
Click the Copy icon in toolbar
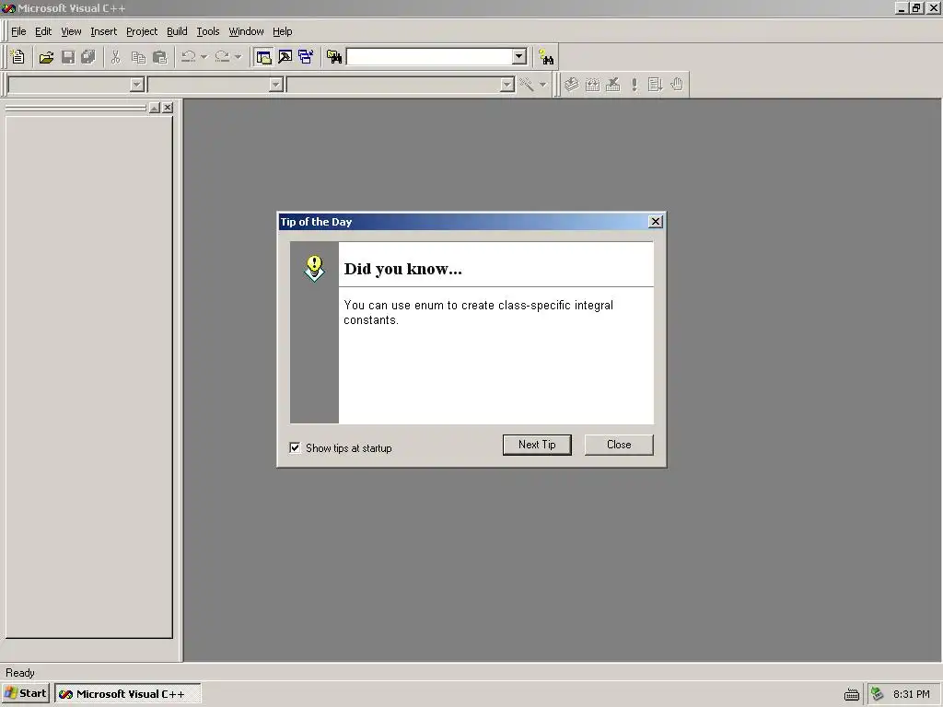(x=138, y=57)
